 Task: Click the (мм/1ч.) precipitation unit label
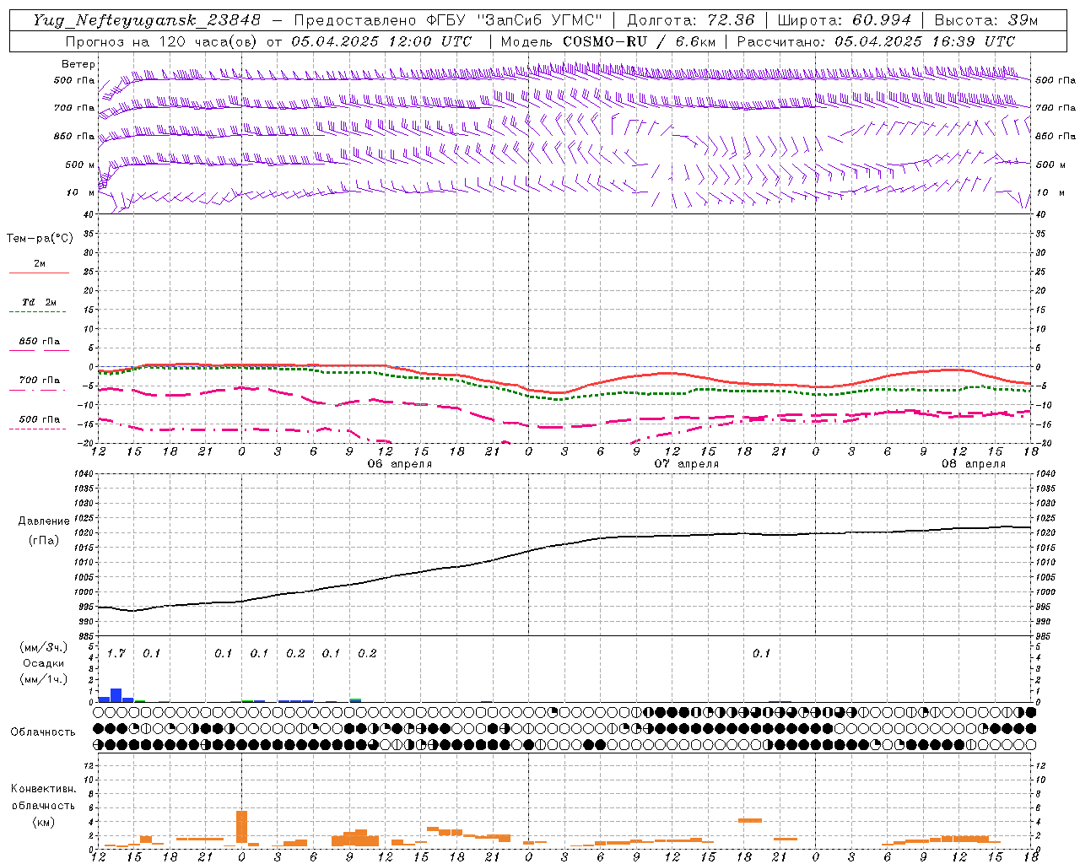[x=44, y=679]
